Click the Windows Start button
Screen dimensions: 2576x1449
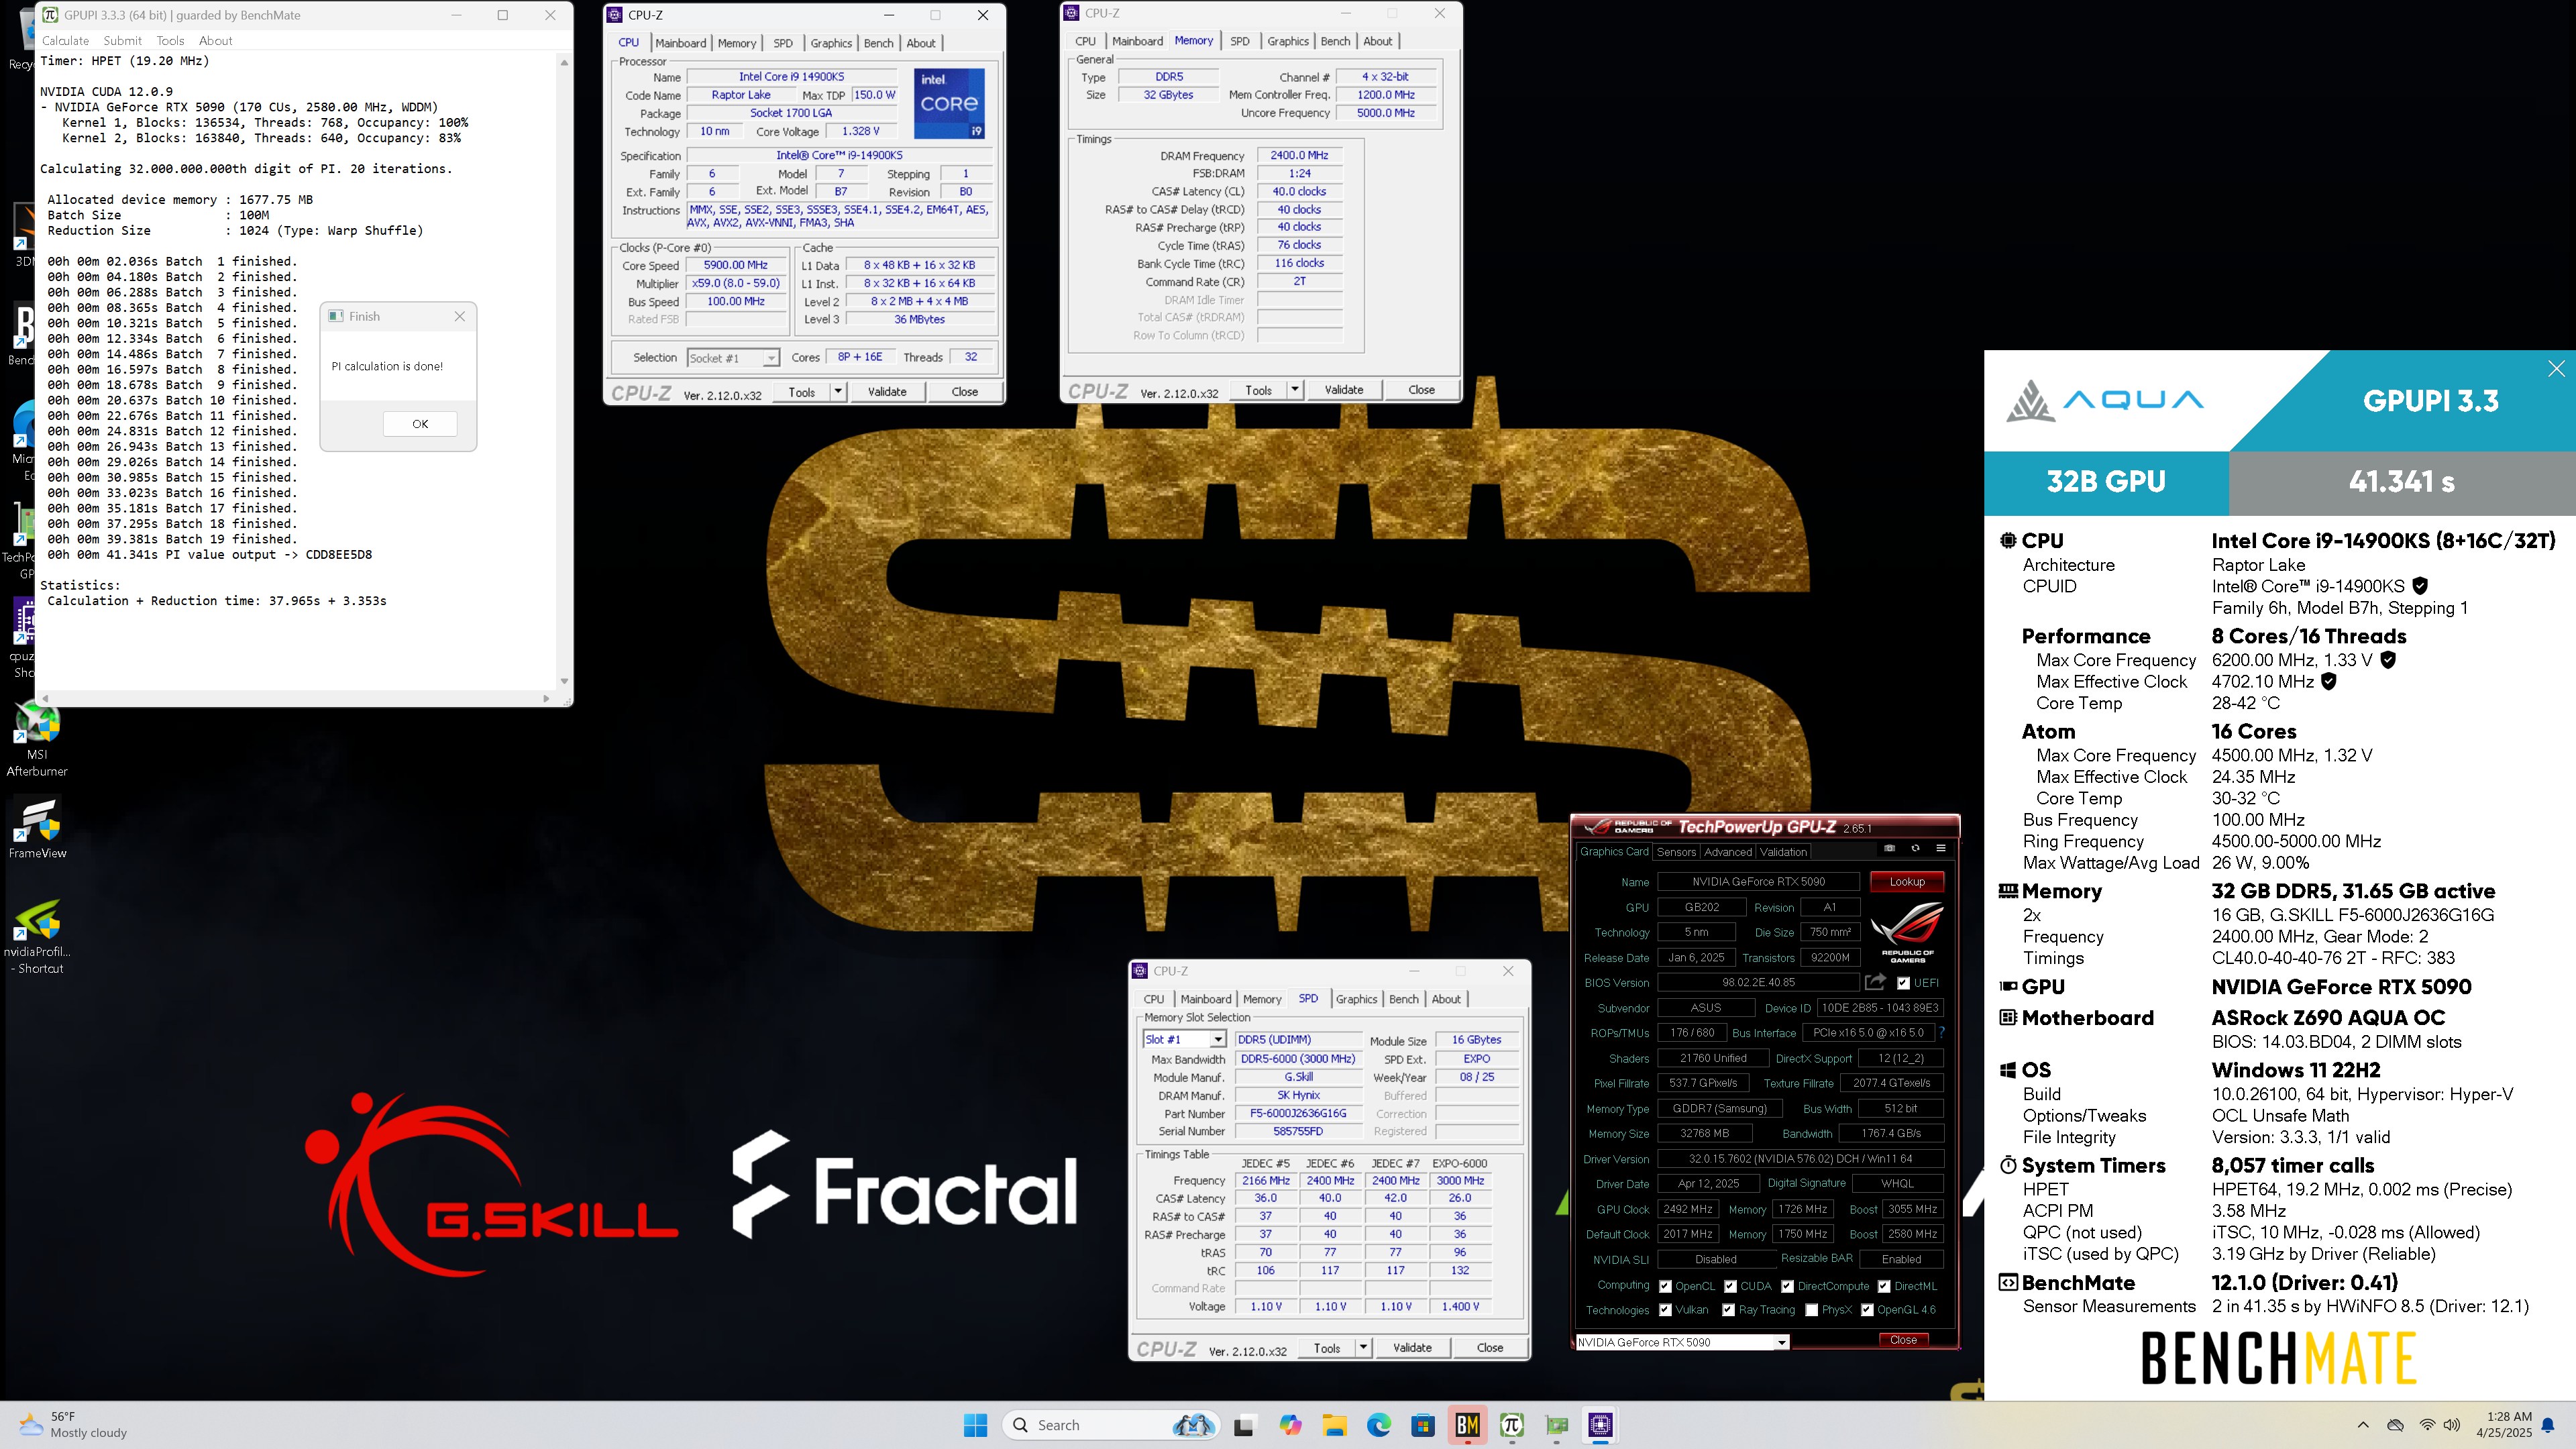(975, 1425)
